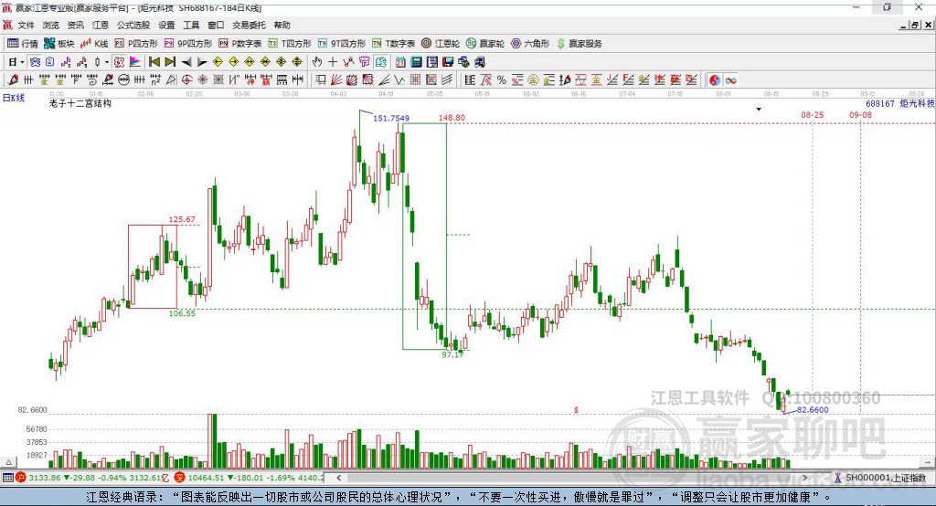Viewport: 936px width, 506px height.
Task: Jump to last bar with green skip-end arrow
Action: pos(170,62)
